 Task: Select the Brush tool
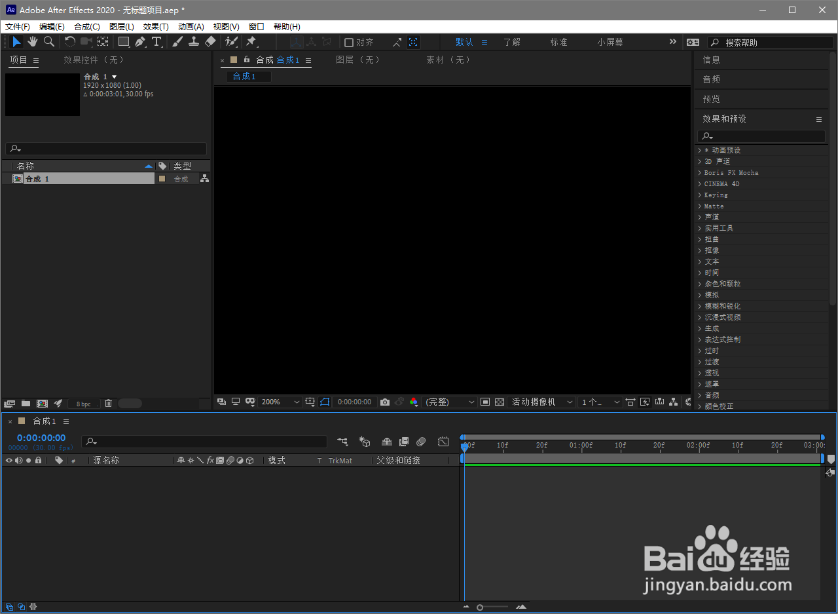177,42
